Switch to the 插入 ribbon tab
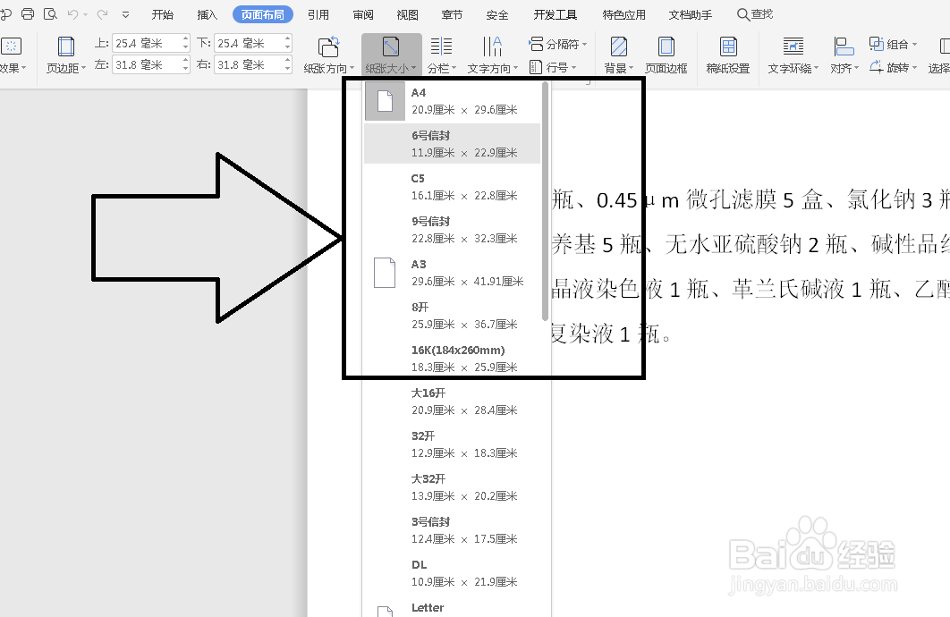The height and width of the screenshot is (617, 950). [x=207, y=13]
